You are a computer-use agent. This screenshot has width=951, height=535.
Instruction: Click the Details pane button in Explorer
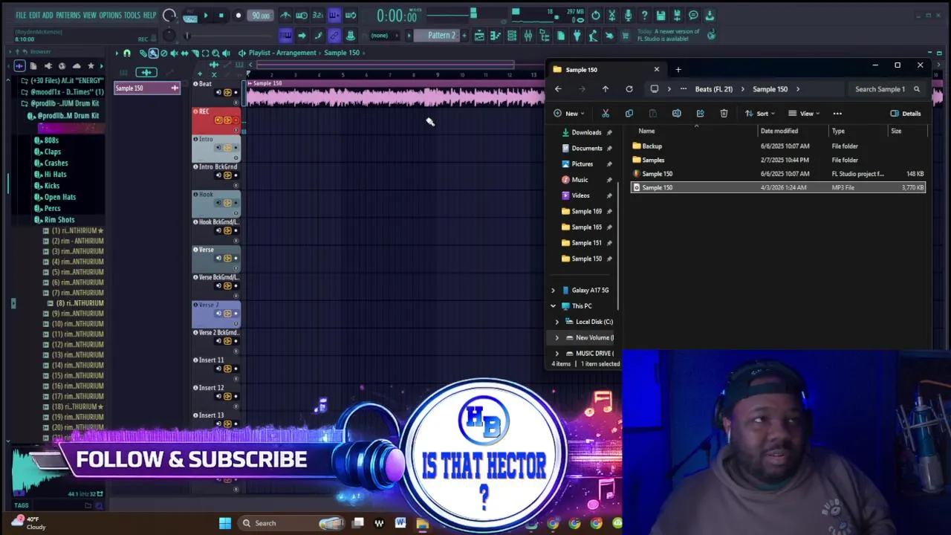[x=906, y=114]
